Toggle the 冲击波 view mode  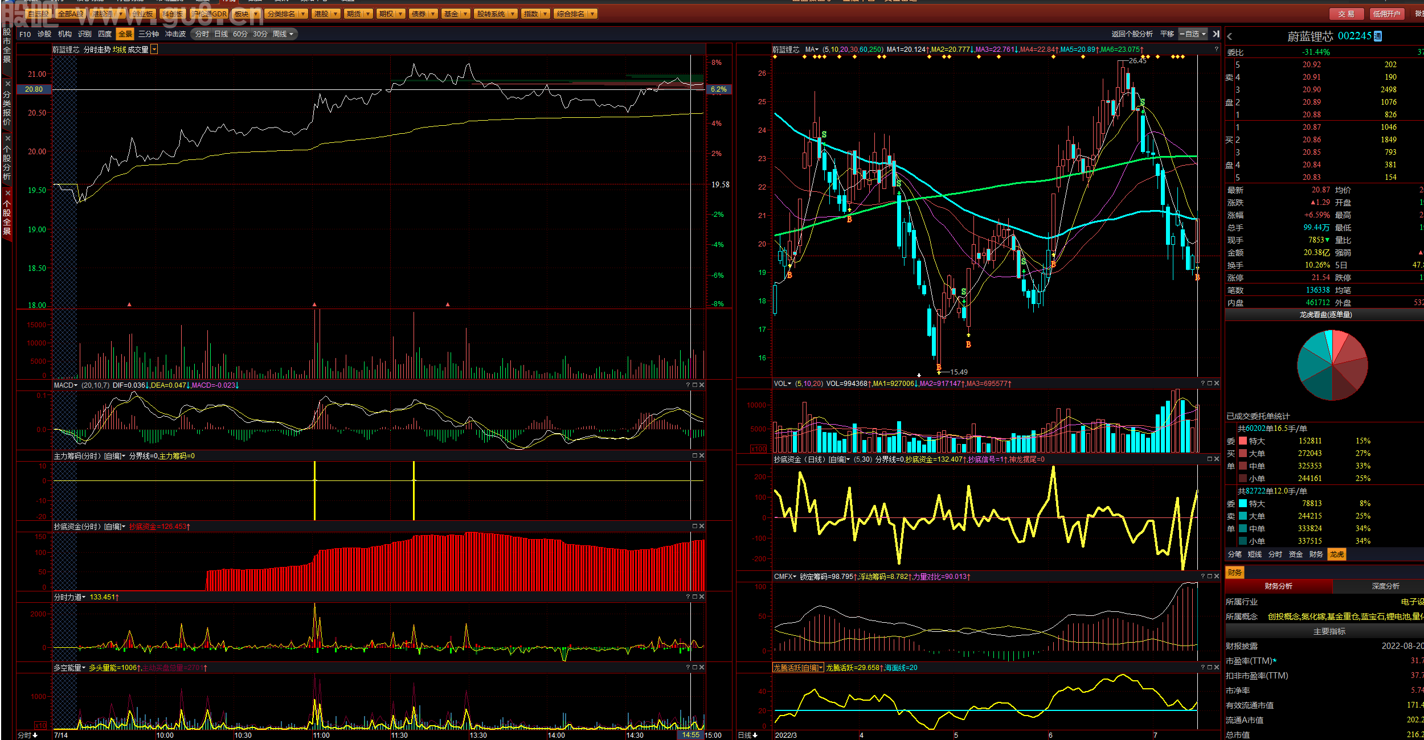click(x=175, y=34)
